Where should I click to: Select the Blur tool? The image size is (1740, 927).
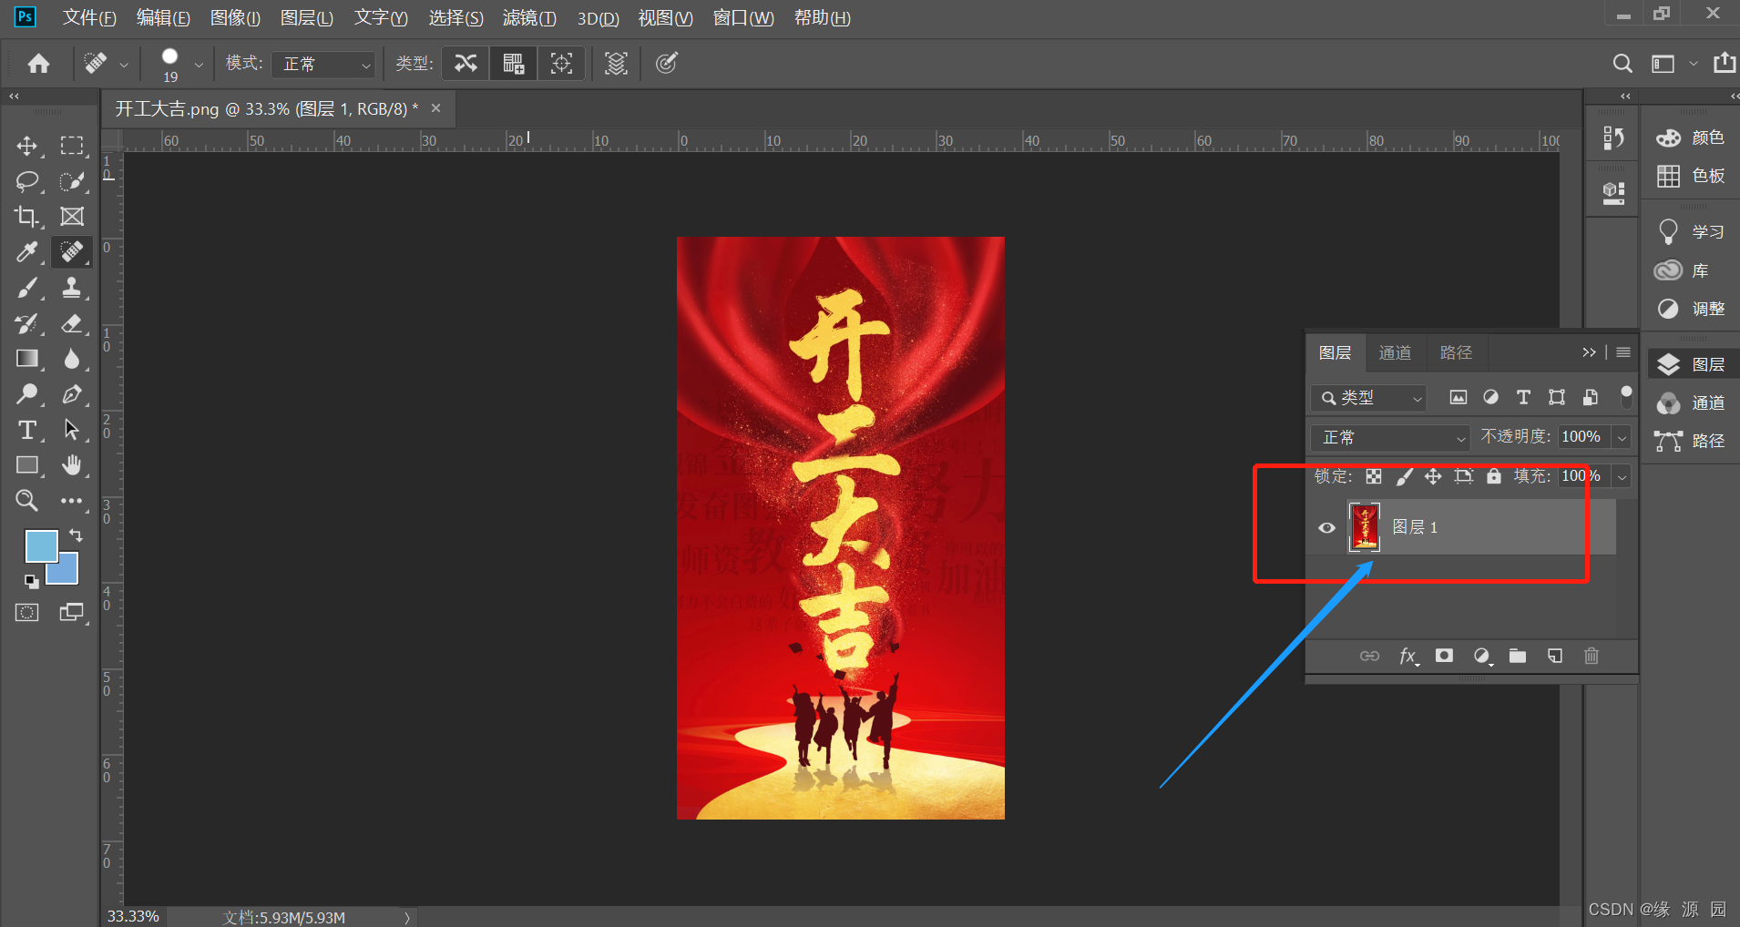(x=72, y=359)
